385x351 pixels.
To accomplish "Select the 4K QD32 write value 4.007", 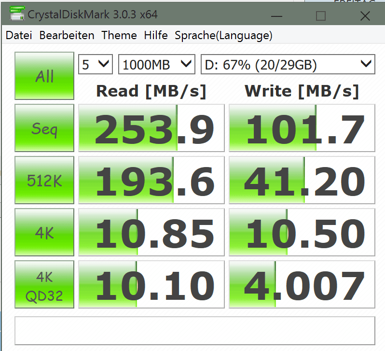I will point(302,284).
